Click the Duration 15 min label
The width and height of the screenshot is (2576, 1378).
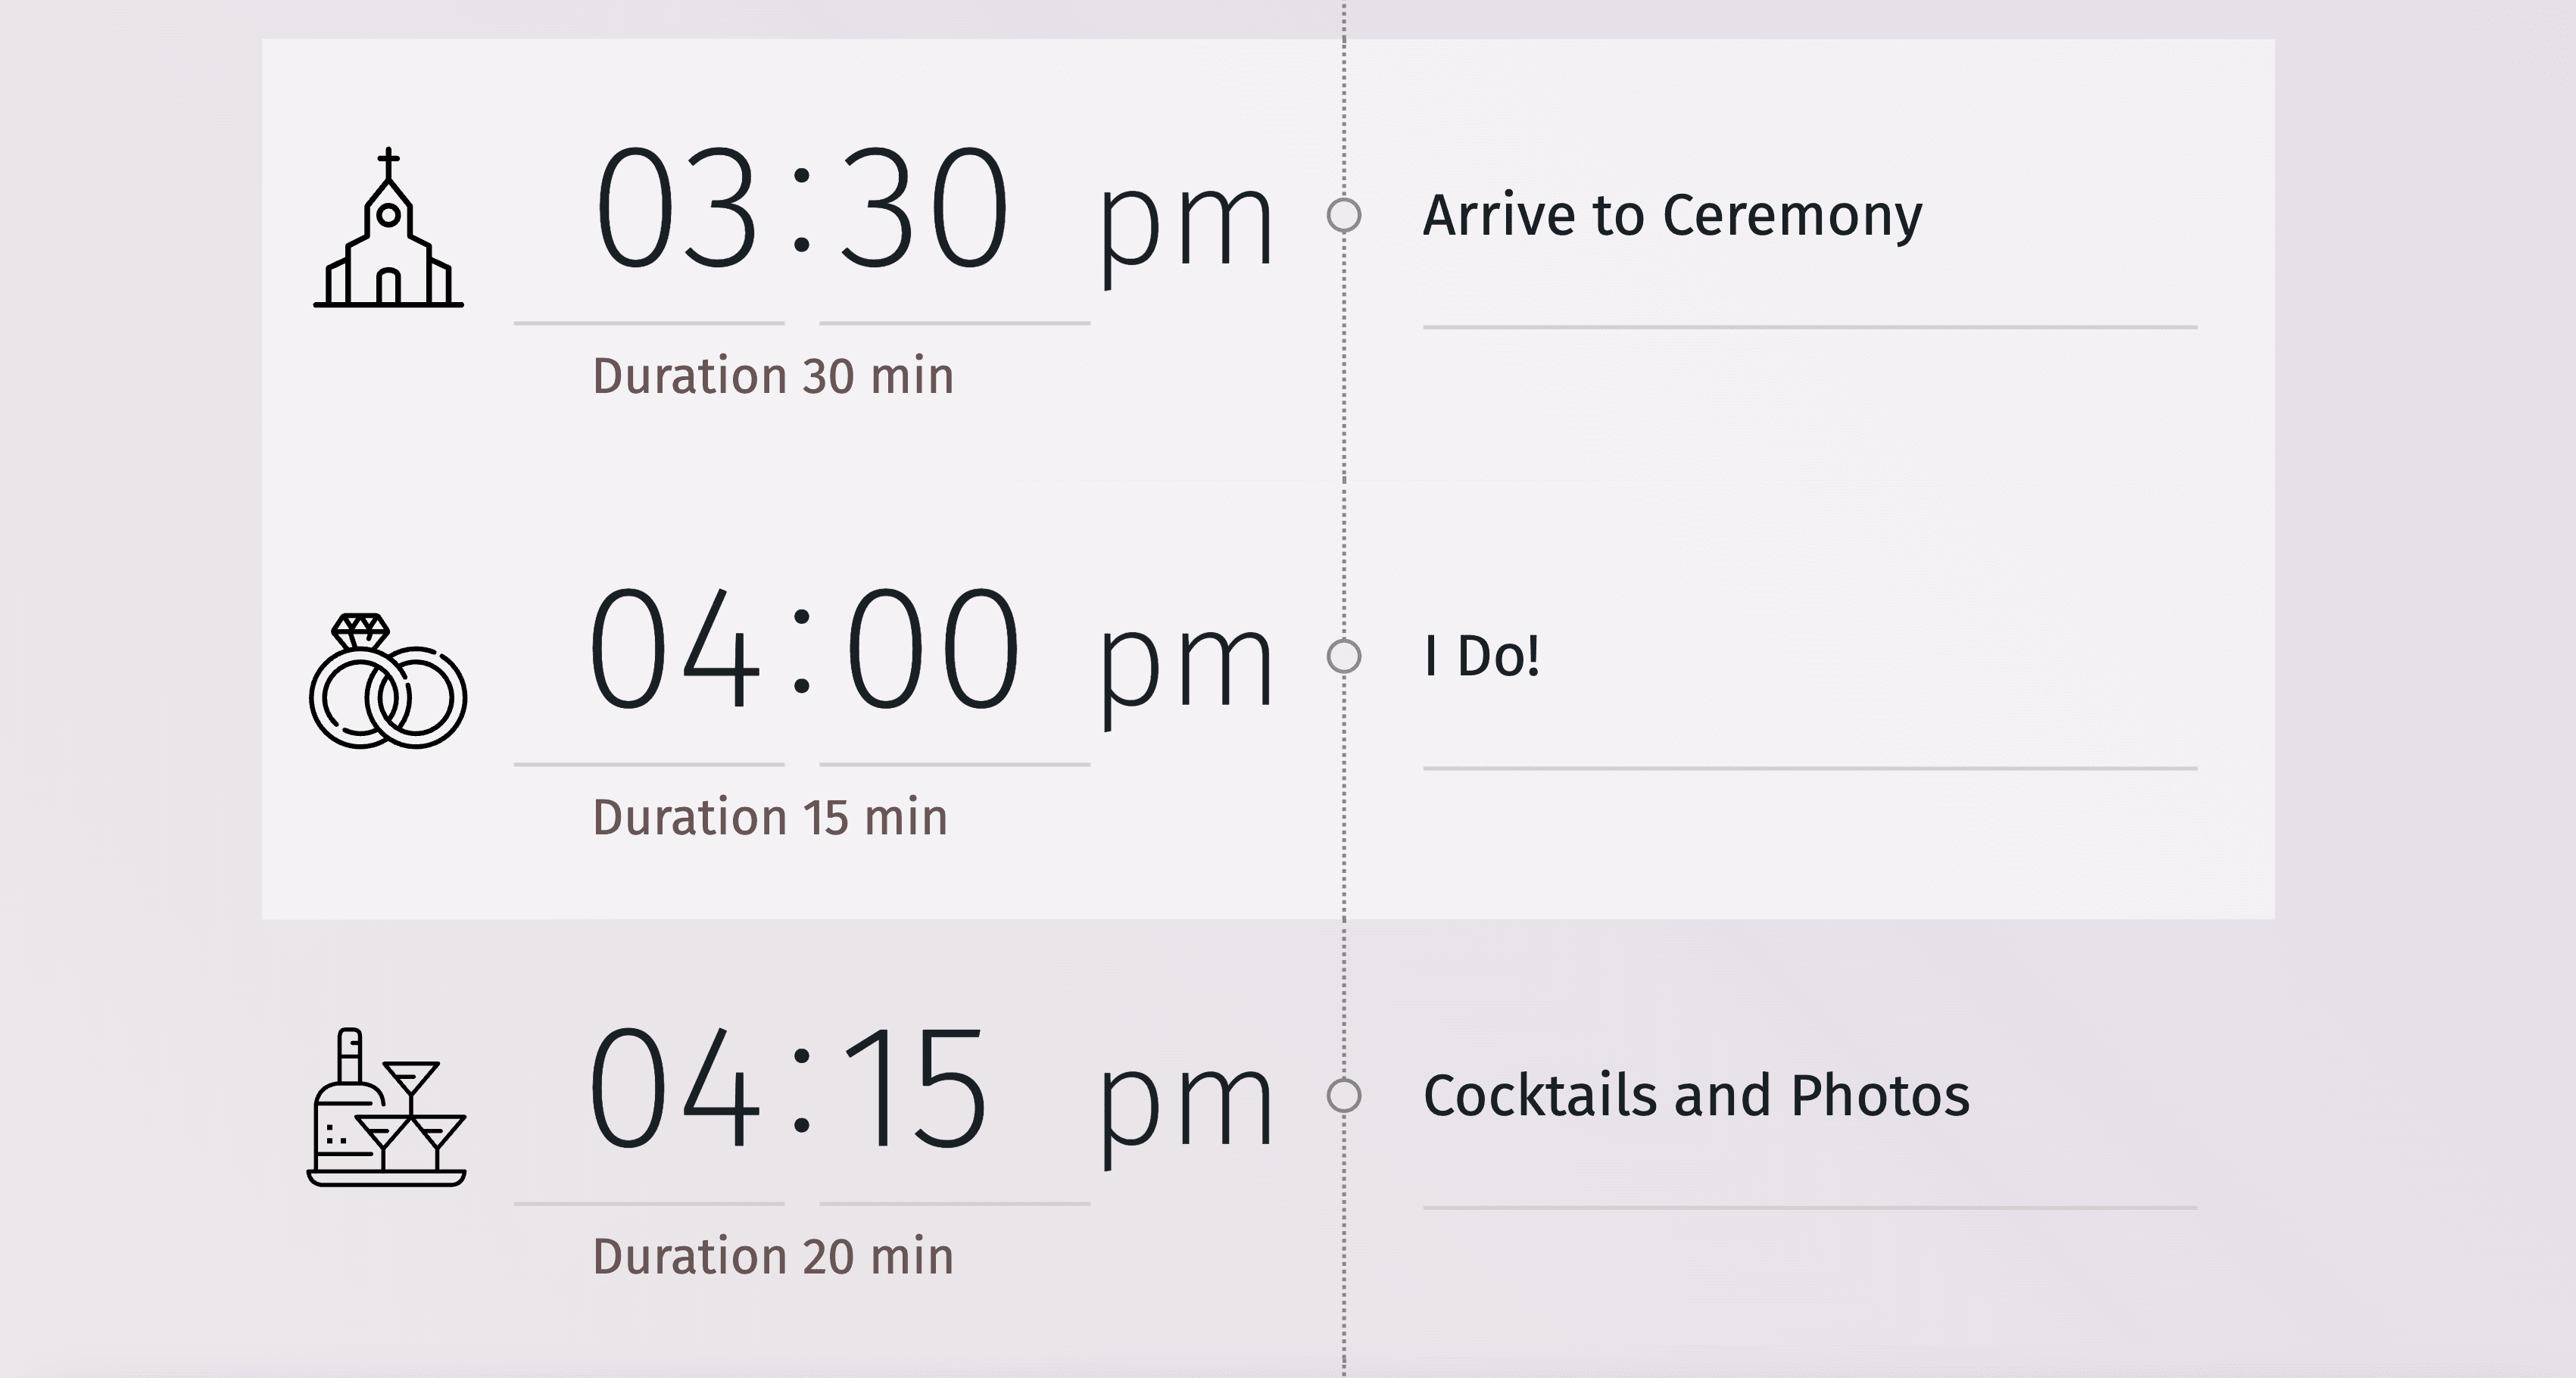pyautogui.click(x=770, y=817)
